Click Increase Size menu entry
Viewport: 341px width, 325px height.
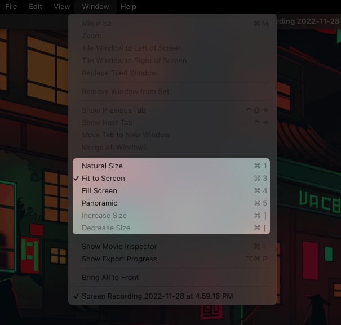tap(171, 215)
